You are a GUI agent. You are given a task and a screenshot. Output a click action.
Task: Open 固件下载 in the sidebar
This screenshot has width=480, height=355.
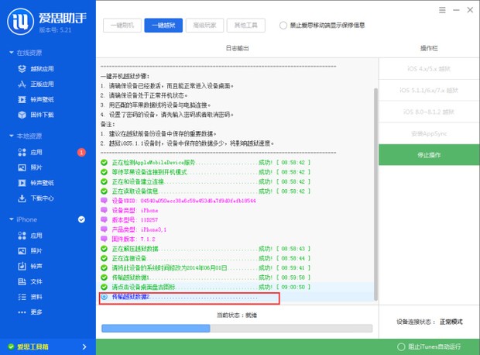coord(36,115)
